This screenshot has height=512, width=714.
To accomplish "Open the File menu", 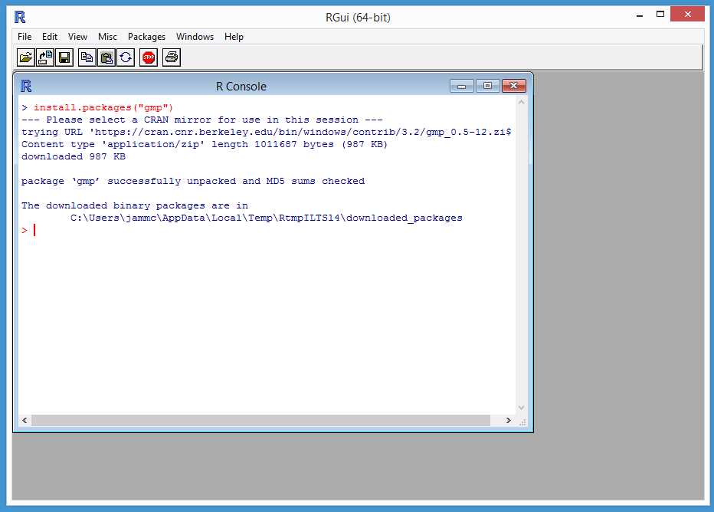I will (x=25, y=37).
